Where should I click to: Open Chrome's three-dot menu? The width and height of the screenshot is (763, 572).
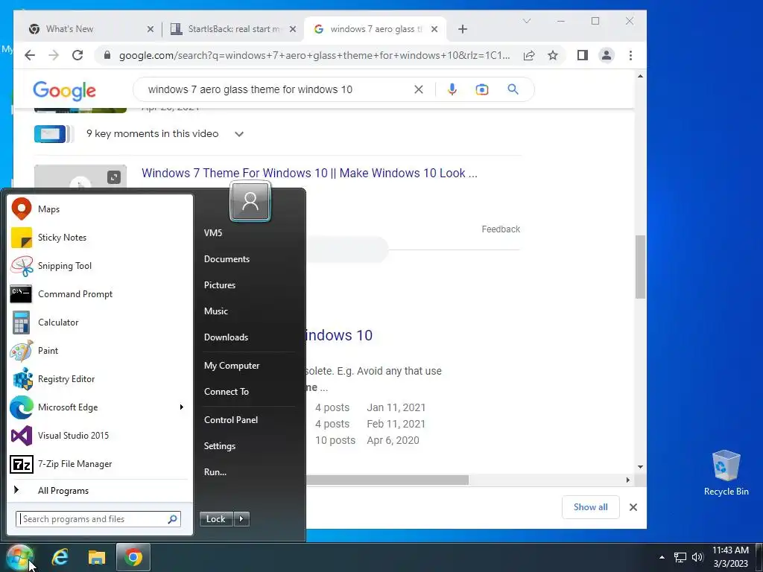630,55
